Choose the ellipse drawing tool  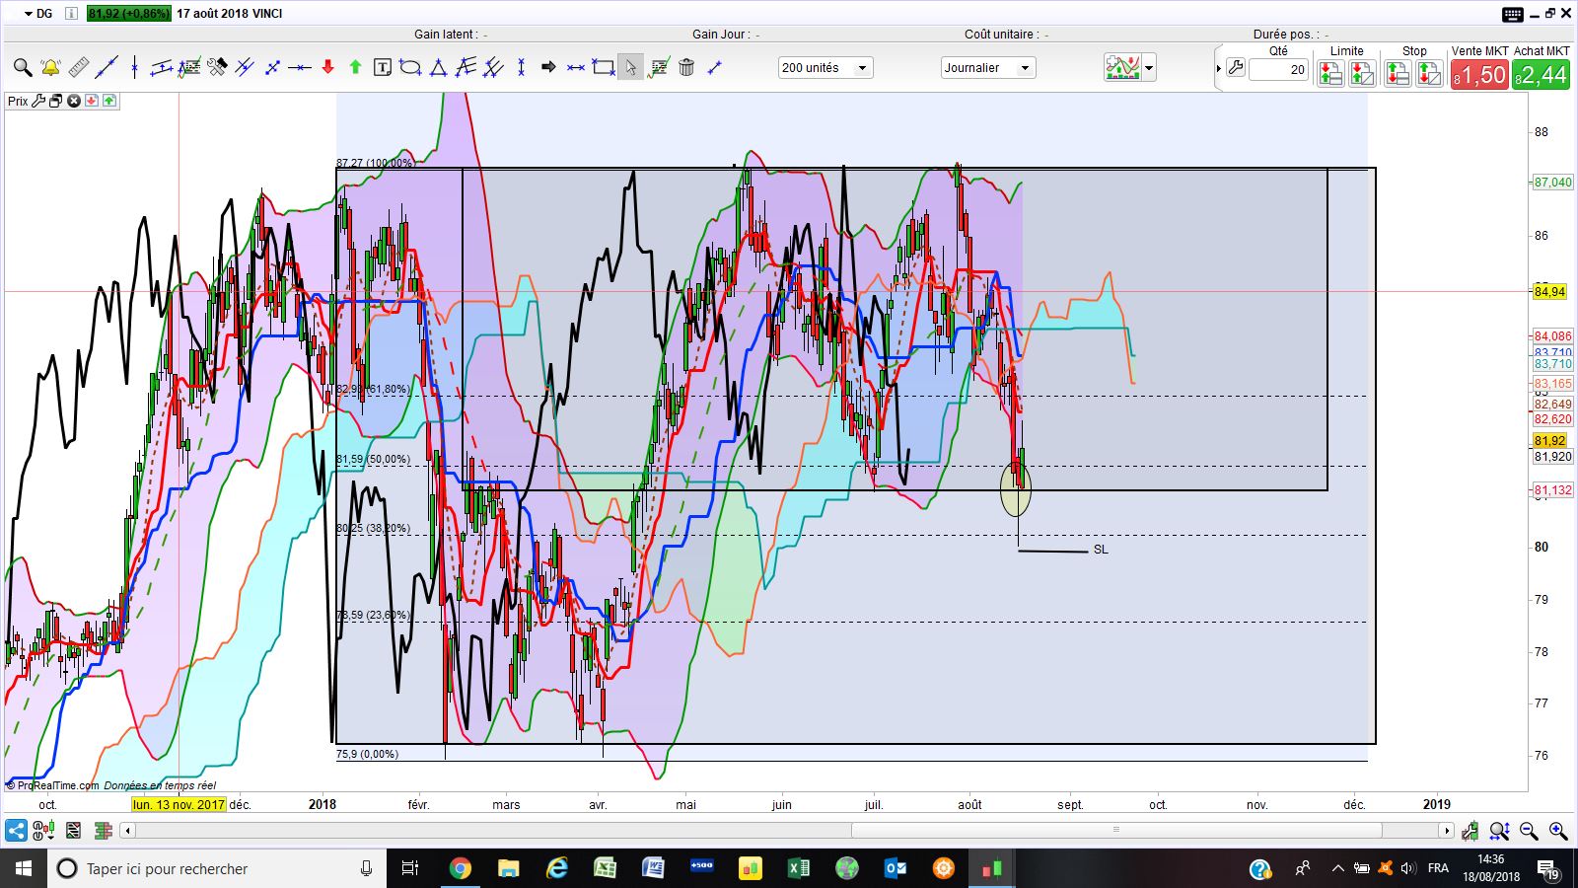click(410, 68)
